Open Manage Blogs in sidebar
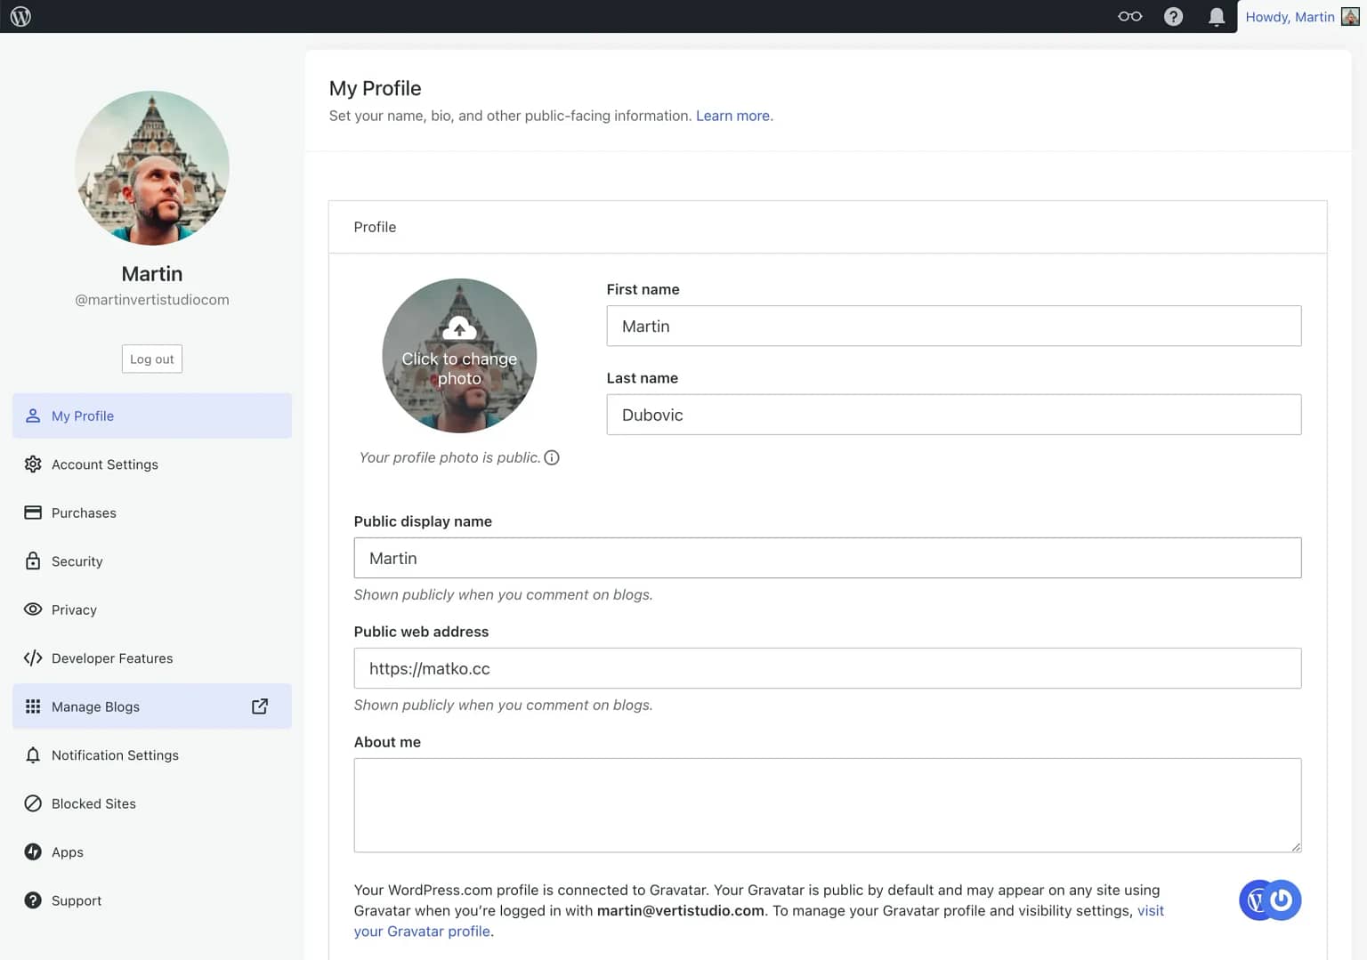 click(152, 706)
